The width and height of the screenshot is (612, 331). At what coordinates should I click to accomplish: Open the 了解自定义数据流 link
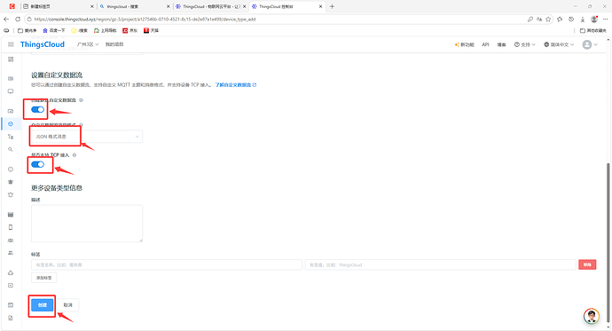click(236, 84)
